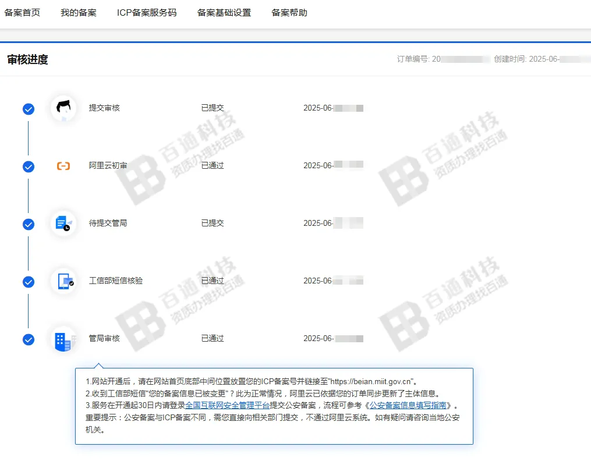Click the 创建时间 text
This screenshot has width=591, height=461.
click(x=542, y=59)
